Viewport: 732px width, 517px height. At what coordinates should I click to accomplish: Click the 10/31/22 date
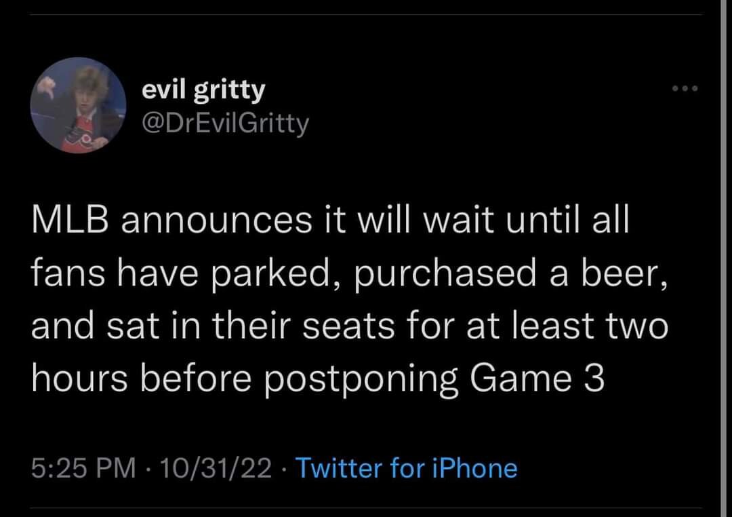[x=212, y=468]
